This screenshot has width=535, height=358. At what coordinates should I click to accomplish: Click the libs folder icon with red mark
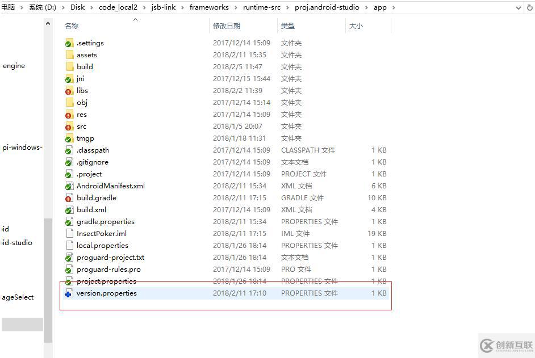click(69, 91)
